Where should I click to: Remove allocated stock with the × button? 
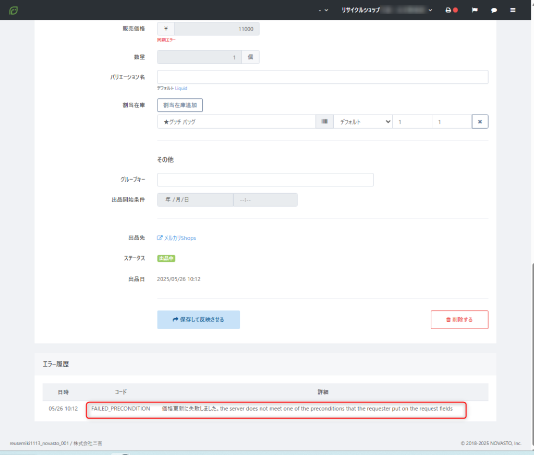tap(480, 121)
